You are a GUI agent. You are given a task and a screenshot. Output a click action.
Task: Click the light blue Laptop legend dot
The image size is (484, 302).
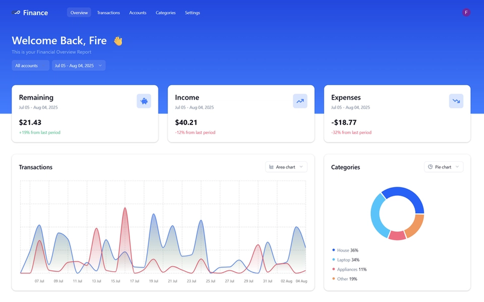click(x=333, y=260)
